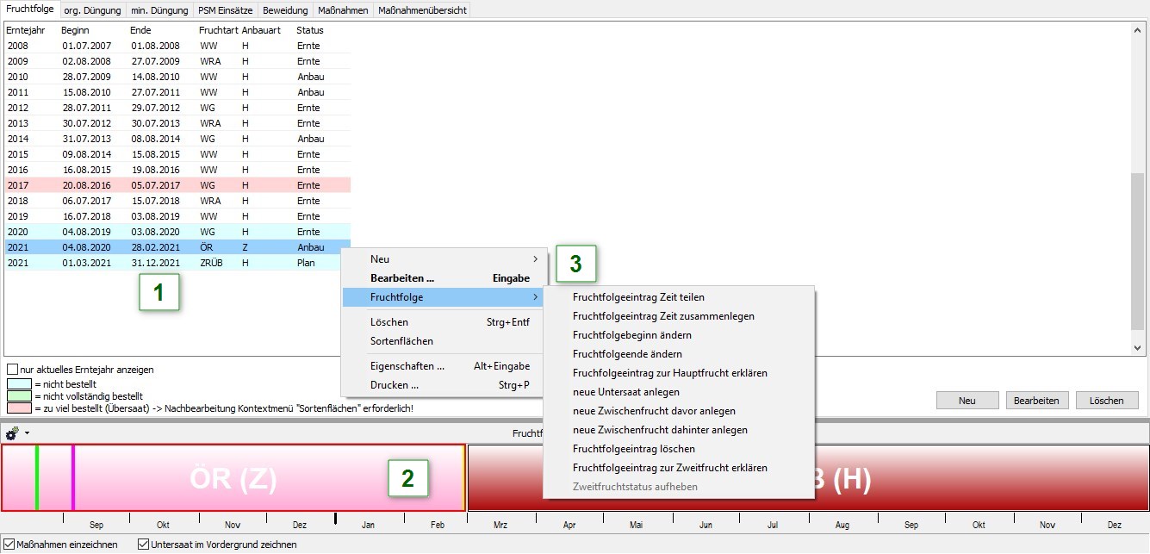Image resolution: width=1150 pixels, height=554 pixels.
Task: Select "Fruchtfolgeeintrag Zeit teilen" in the submenu
Action: click(638, 297)
